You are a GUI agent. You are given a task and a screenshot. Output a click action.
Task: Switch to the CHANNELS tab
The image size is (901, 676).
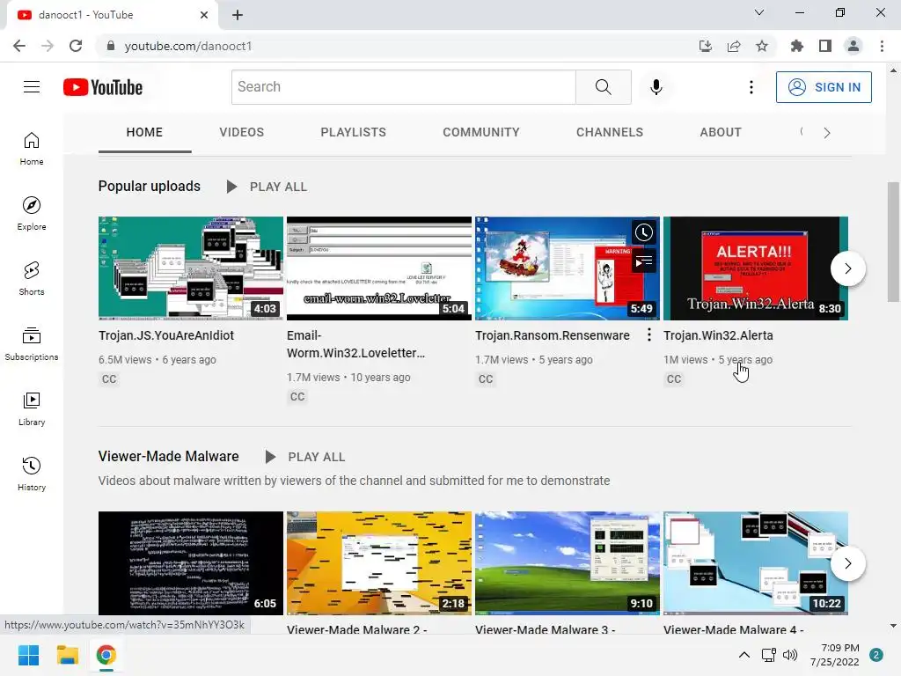[610, 132]
